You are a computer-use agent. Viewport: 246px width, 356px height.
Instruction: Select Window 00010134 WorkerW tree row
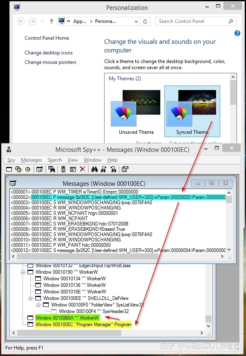click(74, 279)
